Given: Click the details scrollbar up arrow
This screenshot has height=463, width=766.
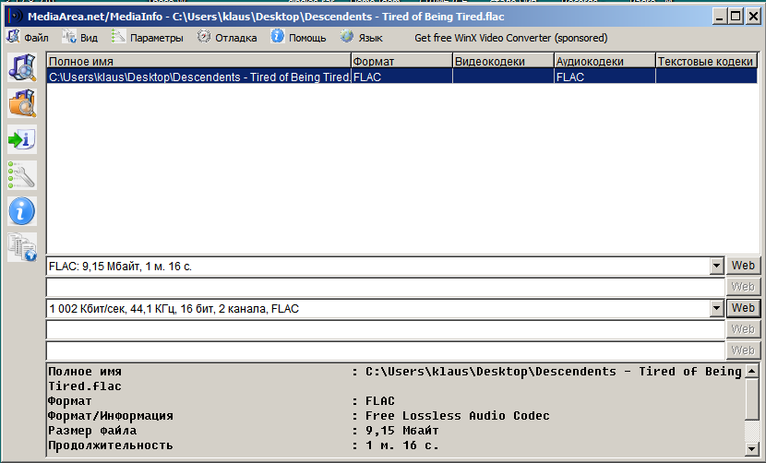Looking at the screenshot, I should (x=752, y=371).
